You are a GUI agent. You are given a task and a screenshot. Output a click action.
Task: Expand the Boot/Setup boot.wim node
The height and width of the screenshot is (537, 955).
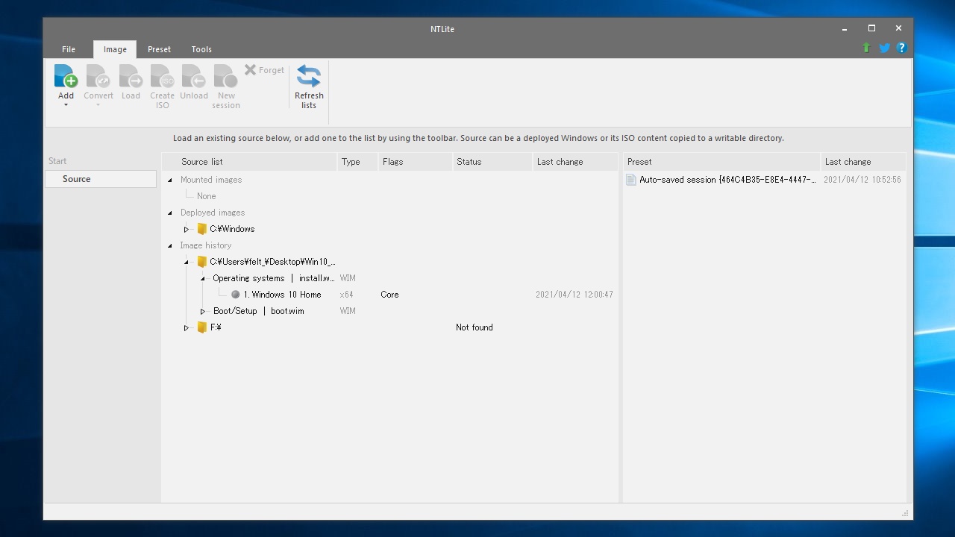203,311
